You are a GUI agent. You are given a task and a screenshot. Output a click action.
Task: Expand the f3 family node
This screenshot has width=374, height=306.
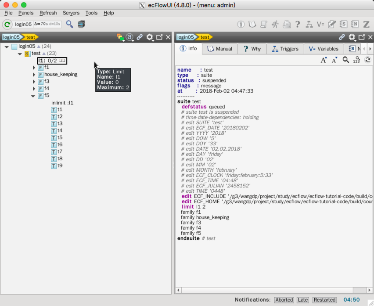click(x=34, y=82)
